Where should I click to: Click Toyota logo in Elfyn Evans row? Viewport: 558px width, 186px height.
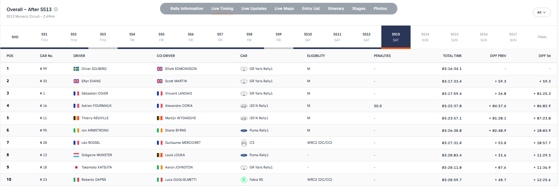coord(244,81)
